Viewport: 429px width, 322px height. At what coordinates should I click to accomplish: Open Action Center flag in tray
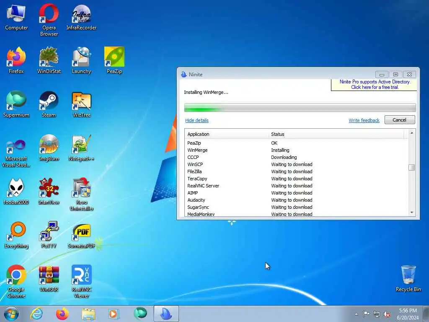[366, 314]
